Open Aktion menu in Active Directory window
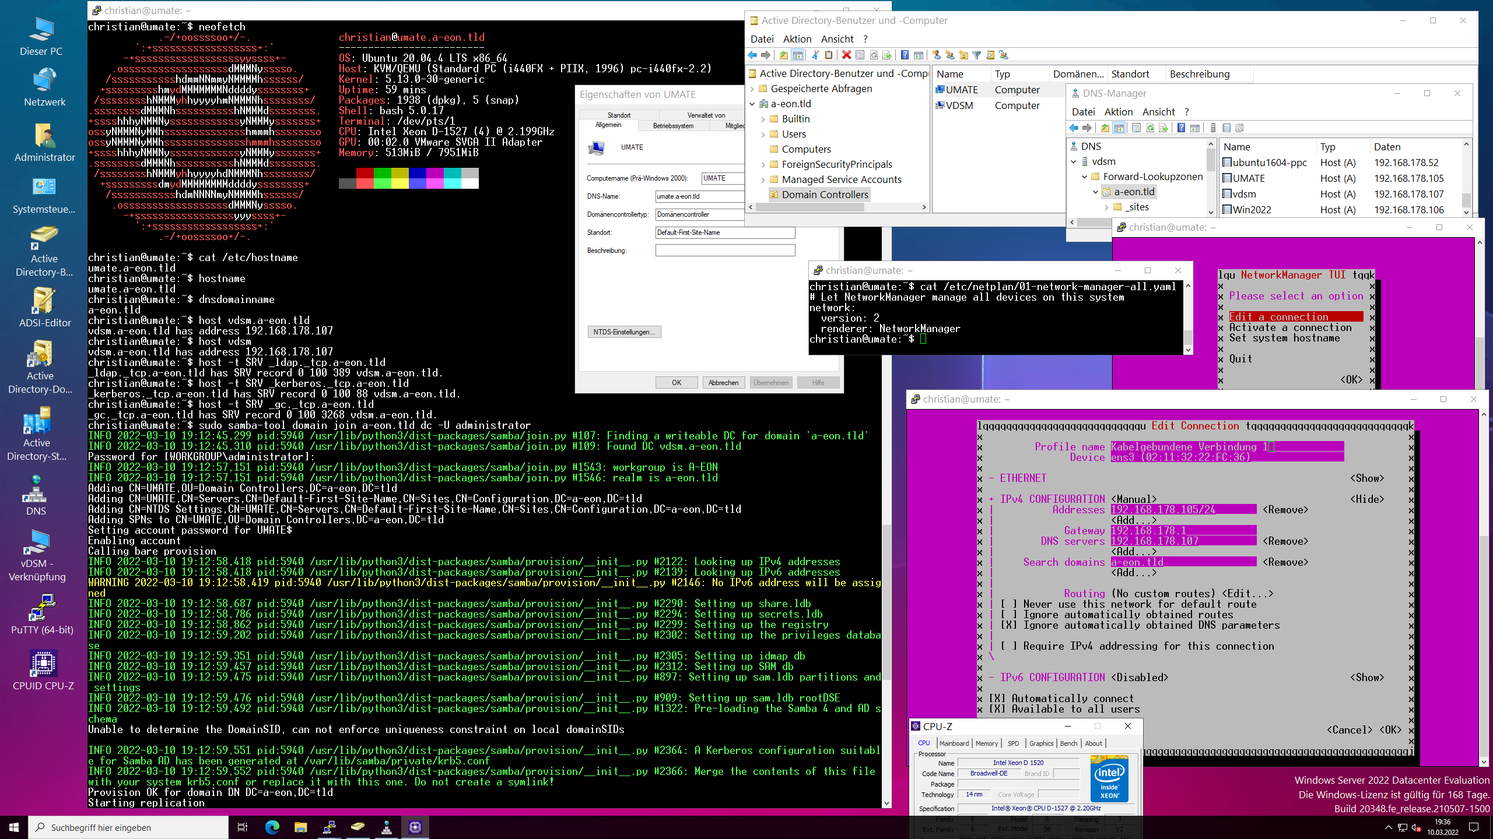Viewport: 1493px width, 839px height. click(x=797, y=39)
